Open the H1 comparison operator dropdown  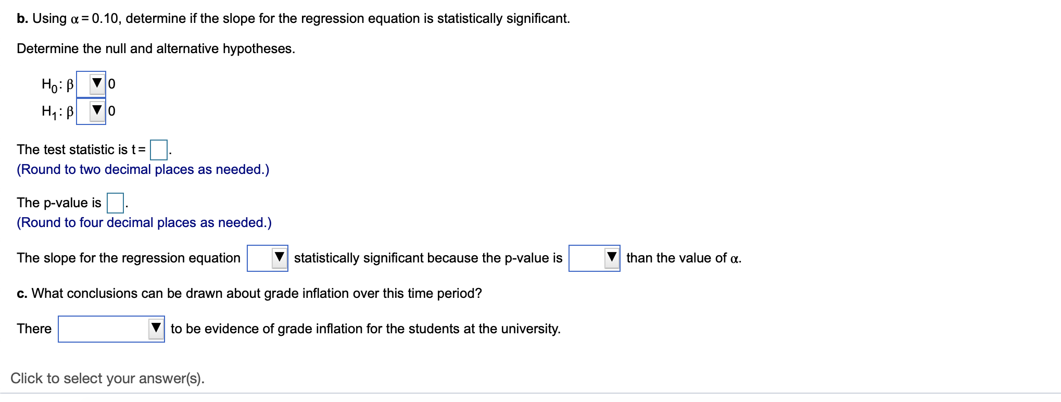point(91,111)
